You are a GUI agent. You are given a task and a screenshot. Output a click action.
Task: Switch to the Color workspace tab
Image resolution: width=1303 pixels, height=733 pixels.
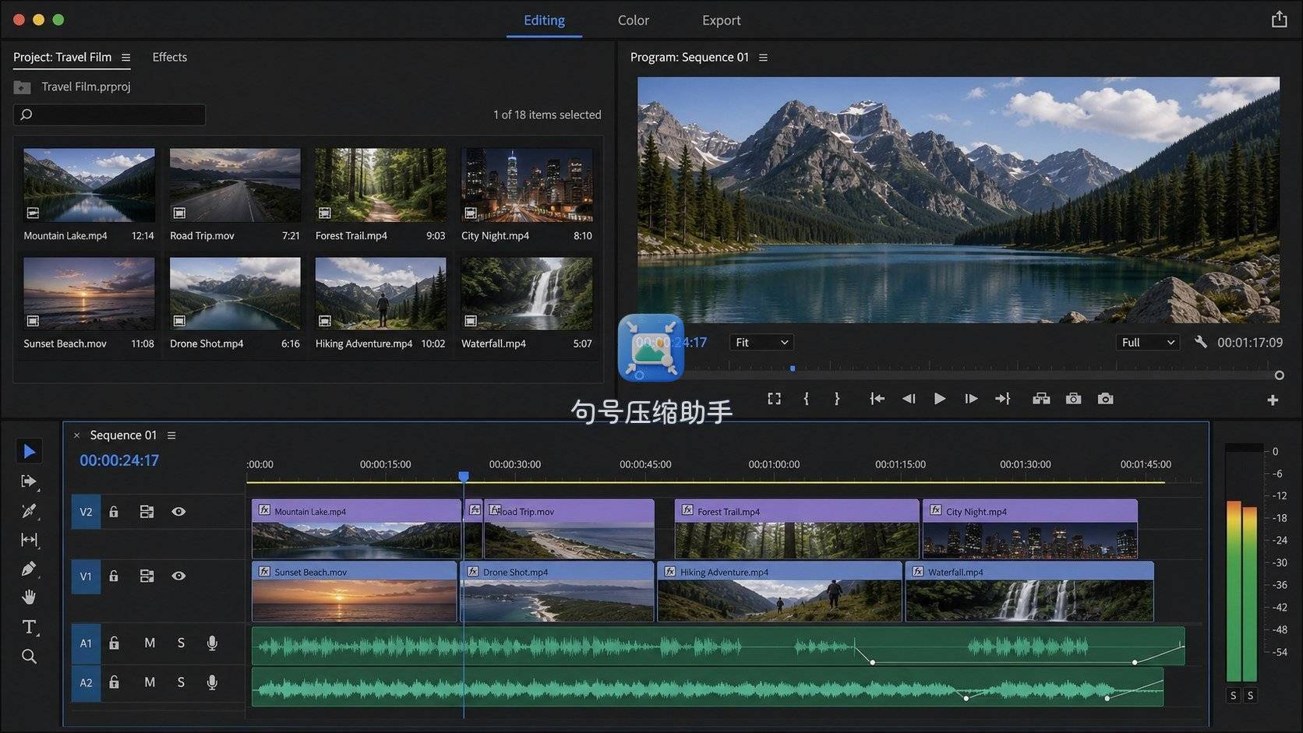(x=633, y=20)
